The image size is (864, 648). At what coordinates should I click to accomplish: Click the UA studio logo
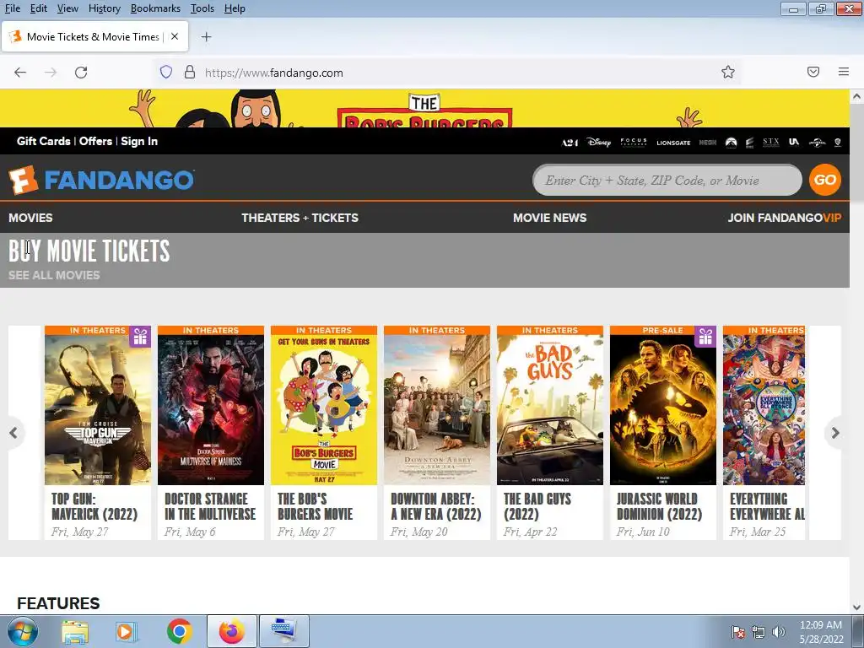coord(794,142)
